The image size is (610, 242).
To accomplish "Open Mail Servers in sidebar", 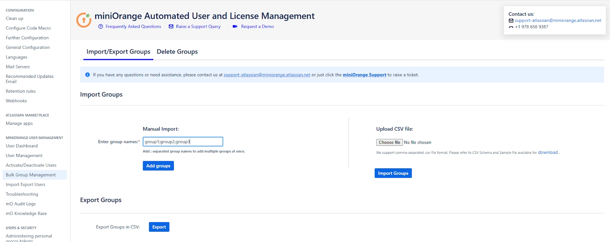I will (18, 67).
